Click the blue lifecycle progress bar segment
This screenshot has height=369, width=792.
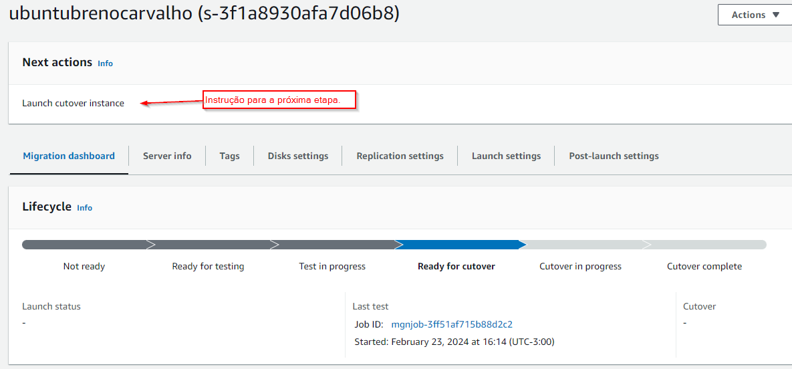click(x=457, y=245)
